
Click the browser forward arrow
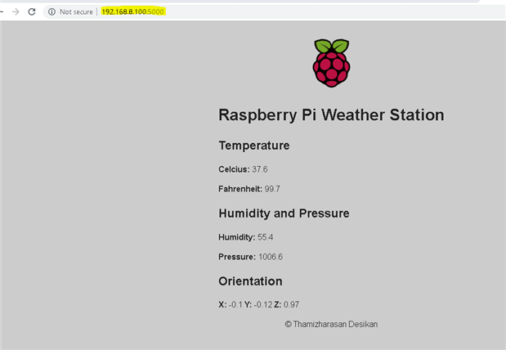coord(15,12)
